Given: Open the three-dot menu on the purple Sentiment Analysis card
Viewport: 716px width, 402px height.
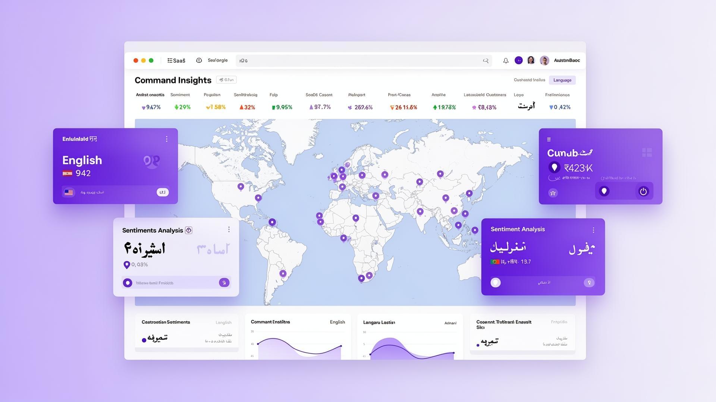Looking at the screenshot, I should [594, 230].
